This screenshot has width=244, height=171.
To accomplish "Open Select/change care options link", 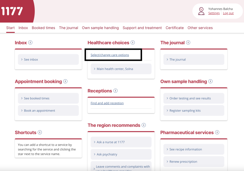I will [x=110, y=55].
